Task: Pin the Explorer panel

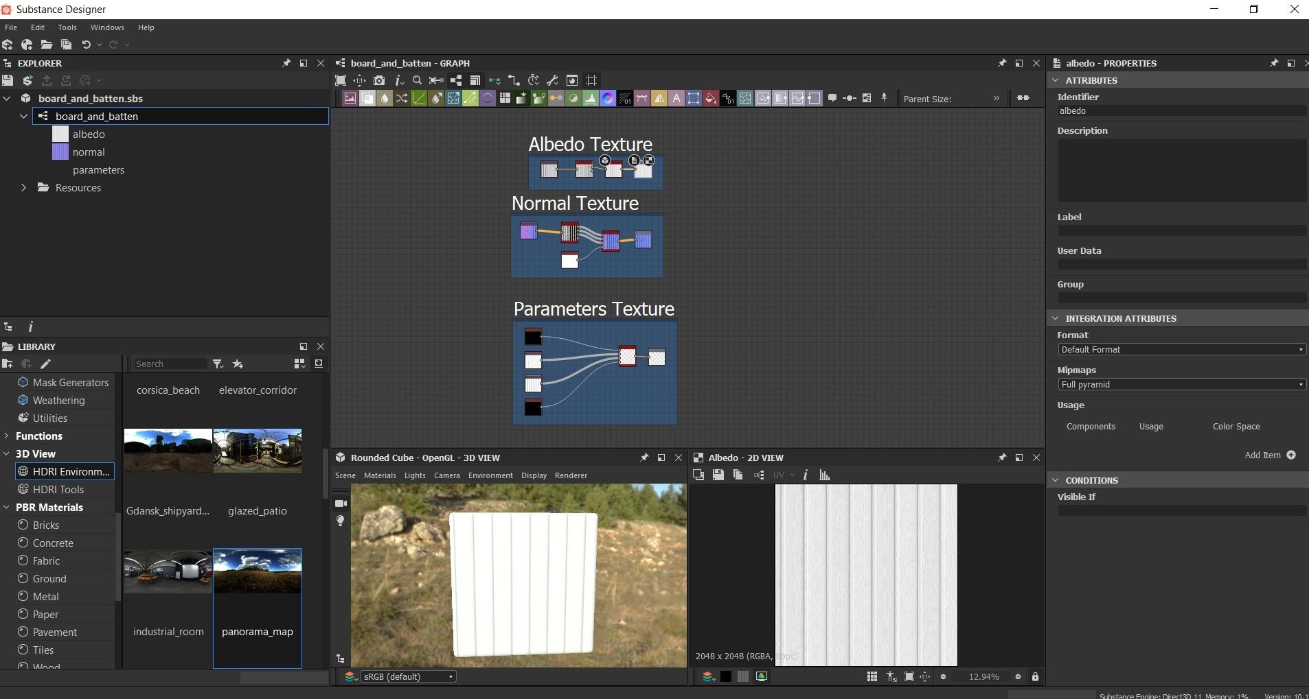Action: (286, 63)
